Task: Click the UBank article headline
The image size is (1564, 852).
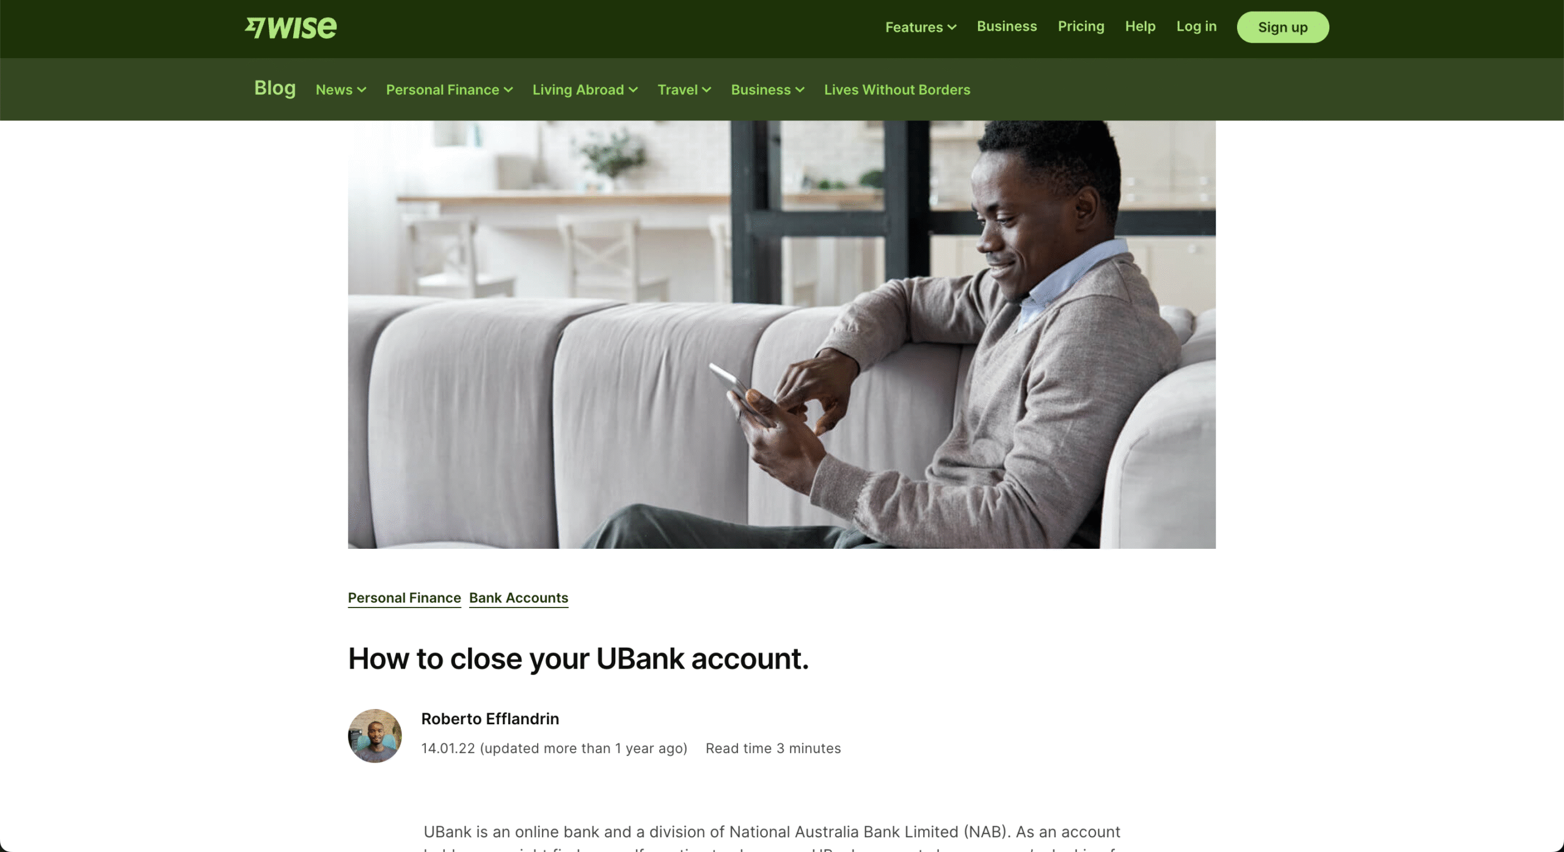Action: 578,659
